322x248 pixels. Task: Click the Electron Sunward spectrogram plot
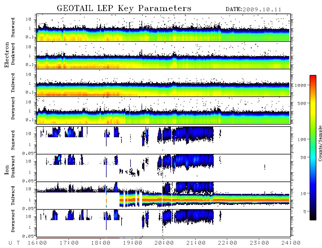[164, 28]
